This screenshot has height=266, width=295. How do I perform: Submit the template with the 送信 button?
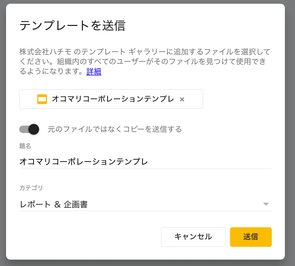pos(251,237)
